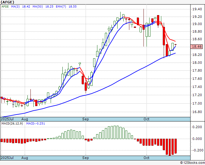Screen dimensions: 205x165
Task: Click the 0.200 MACD axis label
Action: point(197,127)
